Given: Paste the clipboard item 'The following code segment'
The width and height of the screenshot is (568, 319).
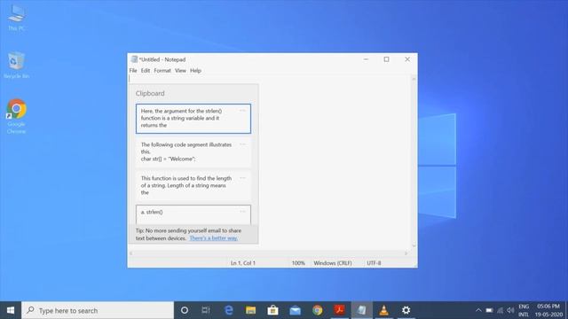Looking at the screenshot, I should tap(193, 152).
